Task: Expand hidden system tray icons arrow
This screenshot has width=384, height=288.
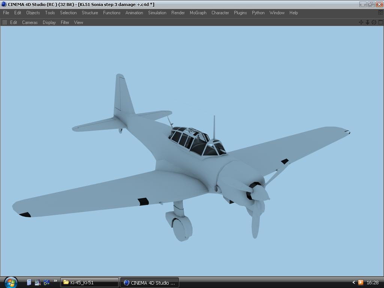Action: tap(354, 282)
